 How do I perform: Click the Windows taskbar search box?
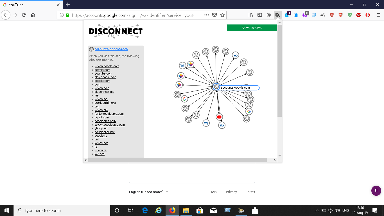point(62,210)
